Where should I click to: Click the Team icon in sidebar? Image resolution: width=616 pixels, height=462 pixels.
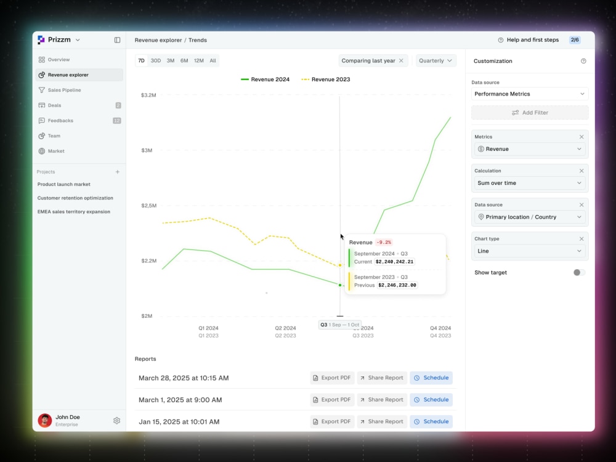(42, 136)
